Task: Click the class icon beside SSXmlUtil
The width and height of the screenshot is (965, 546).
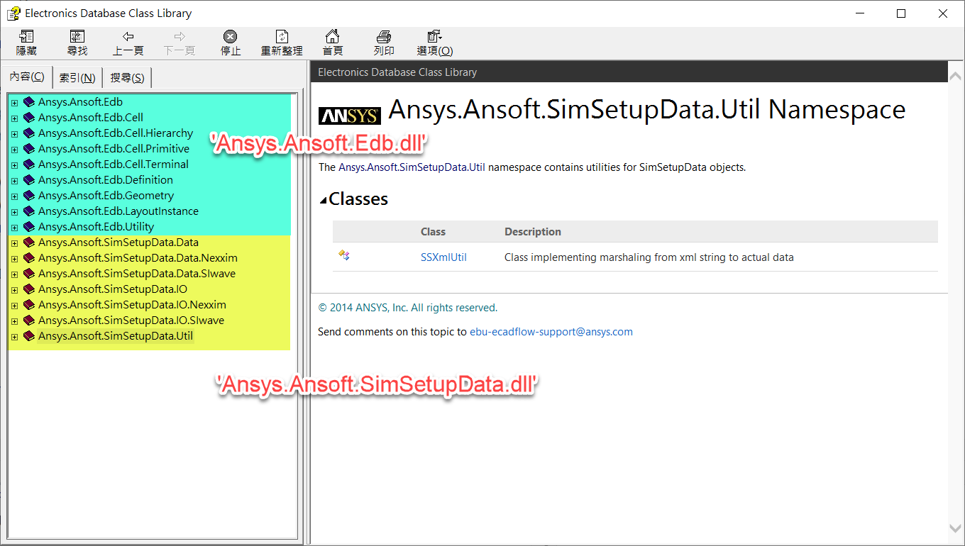Action: pos(344,255)
